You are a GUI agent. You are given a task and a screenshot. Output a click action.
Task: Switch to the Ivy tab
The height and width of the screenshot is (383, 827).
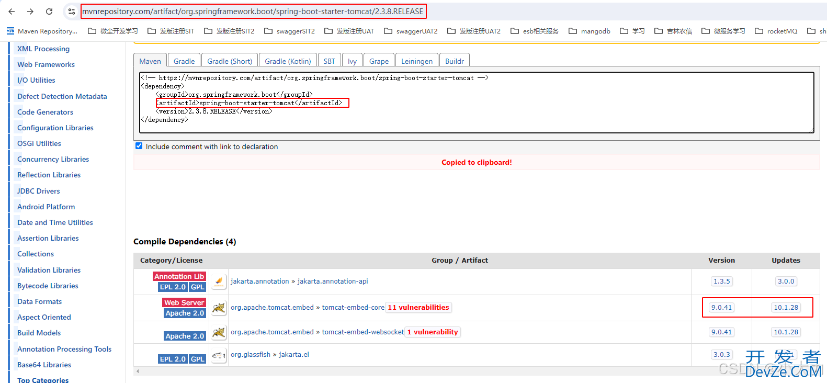(x=352, y=61)
